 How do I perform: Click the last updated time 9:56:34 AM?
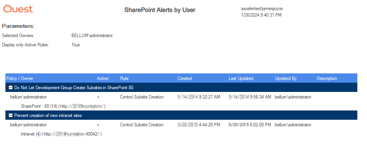260,97
